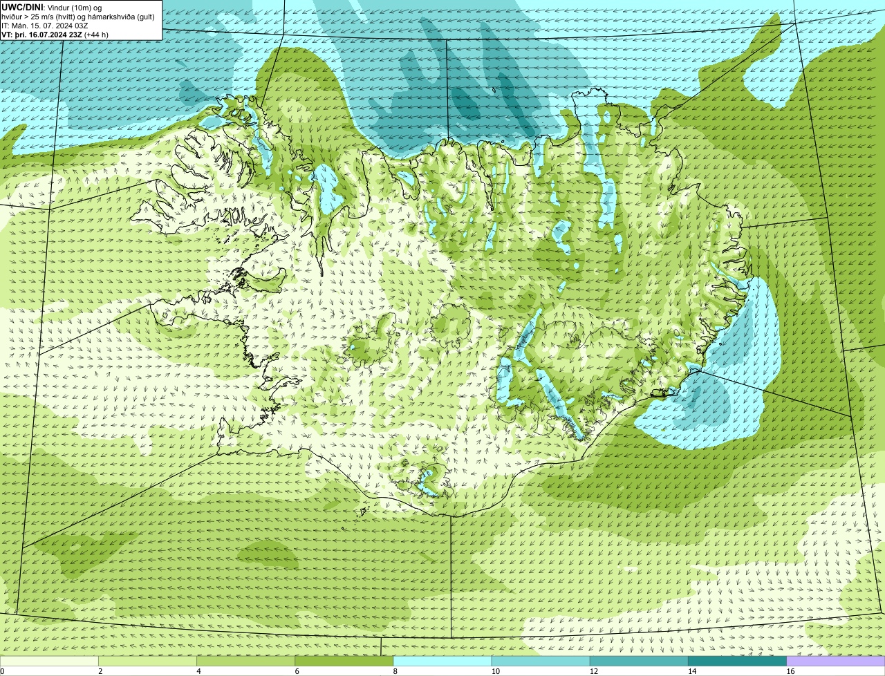Image resolution: width=885 pixels, height=676 pixels.
Task: Select the purple legend swatch above 16 m/s
Action: [836, 661]
